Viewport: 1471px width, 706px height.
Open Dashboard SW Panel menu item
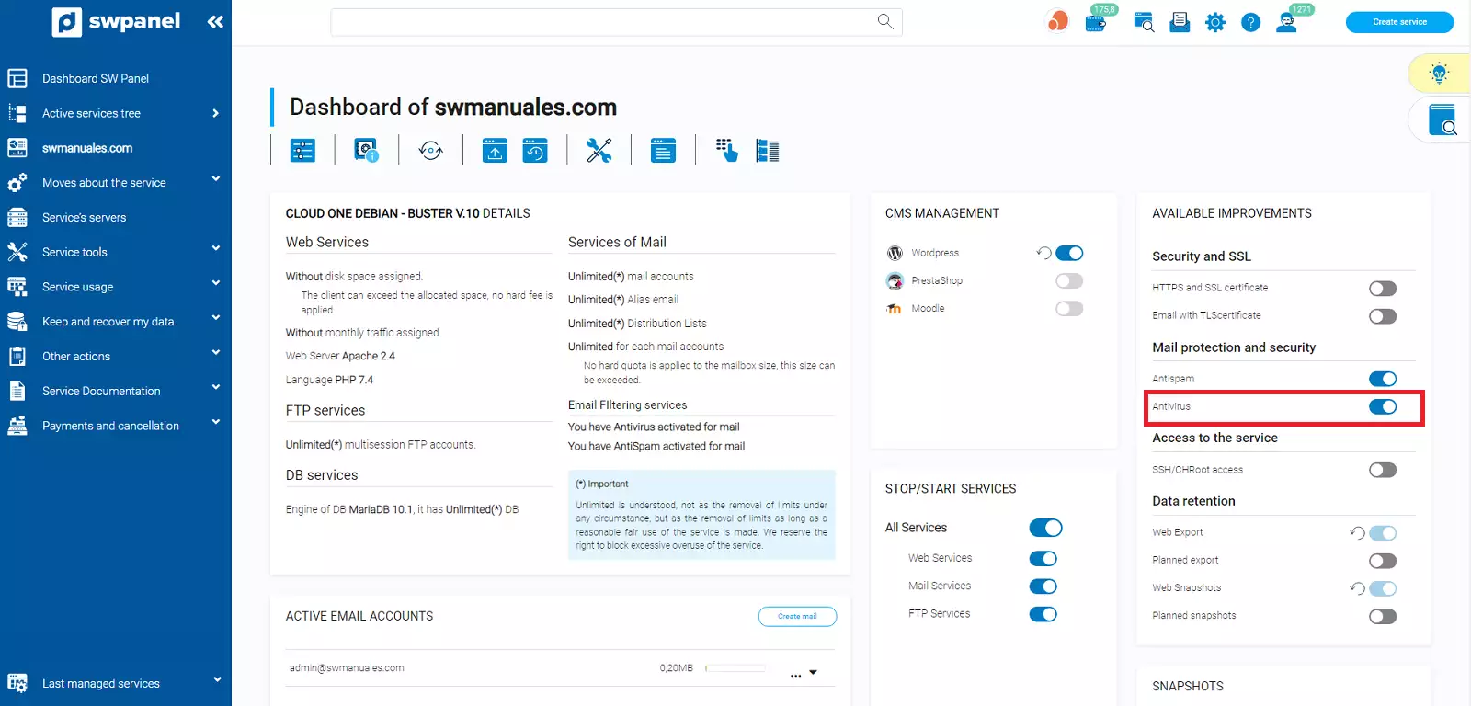[x=96, y=78]
